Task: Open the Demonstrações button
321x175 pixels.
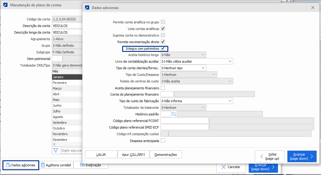Action: click(x=166, y=155)
